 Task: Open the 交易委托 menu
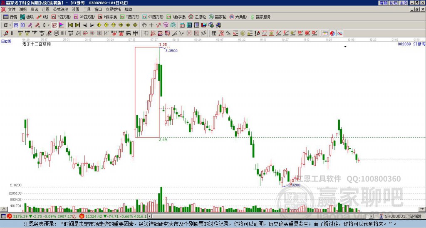pyautogui.click(x=113, y=10)
